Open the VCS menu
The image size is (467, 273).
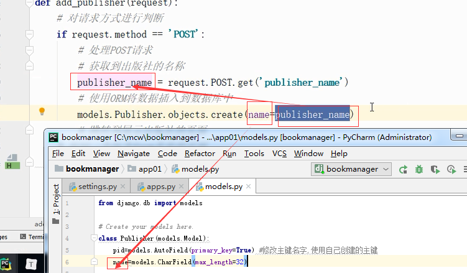(279, 154)
